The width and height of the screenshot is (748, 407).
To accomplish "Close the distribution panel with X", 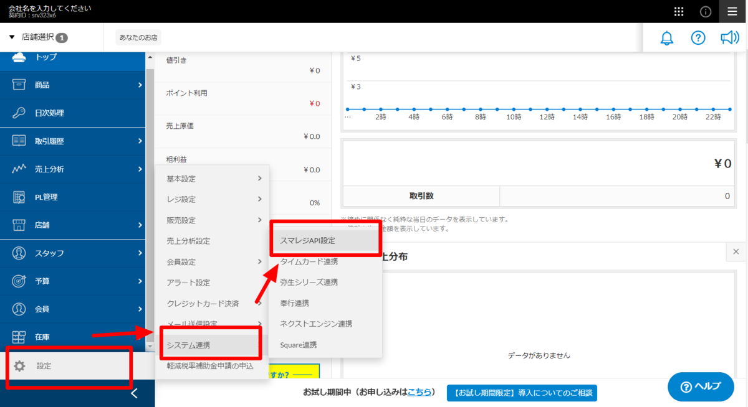I will pos(736,252).
